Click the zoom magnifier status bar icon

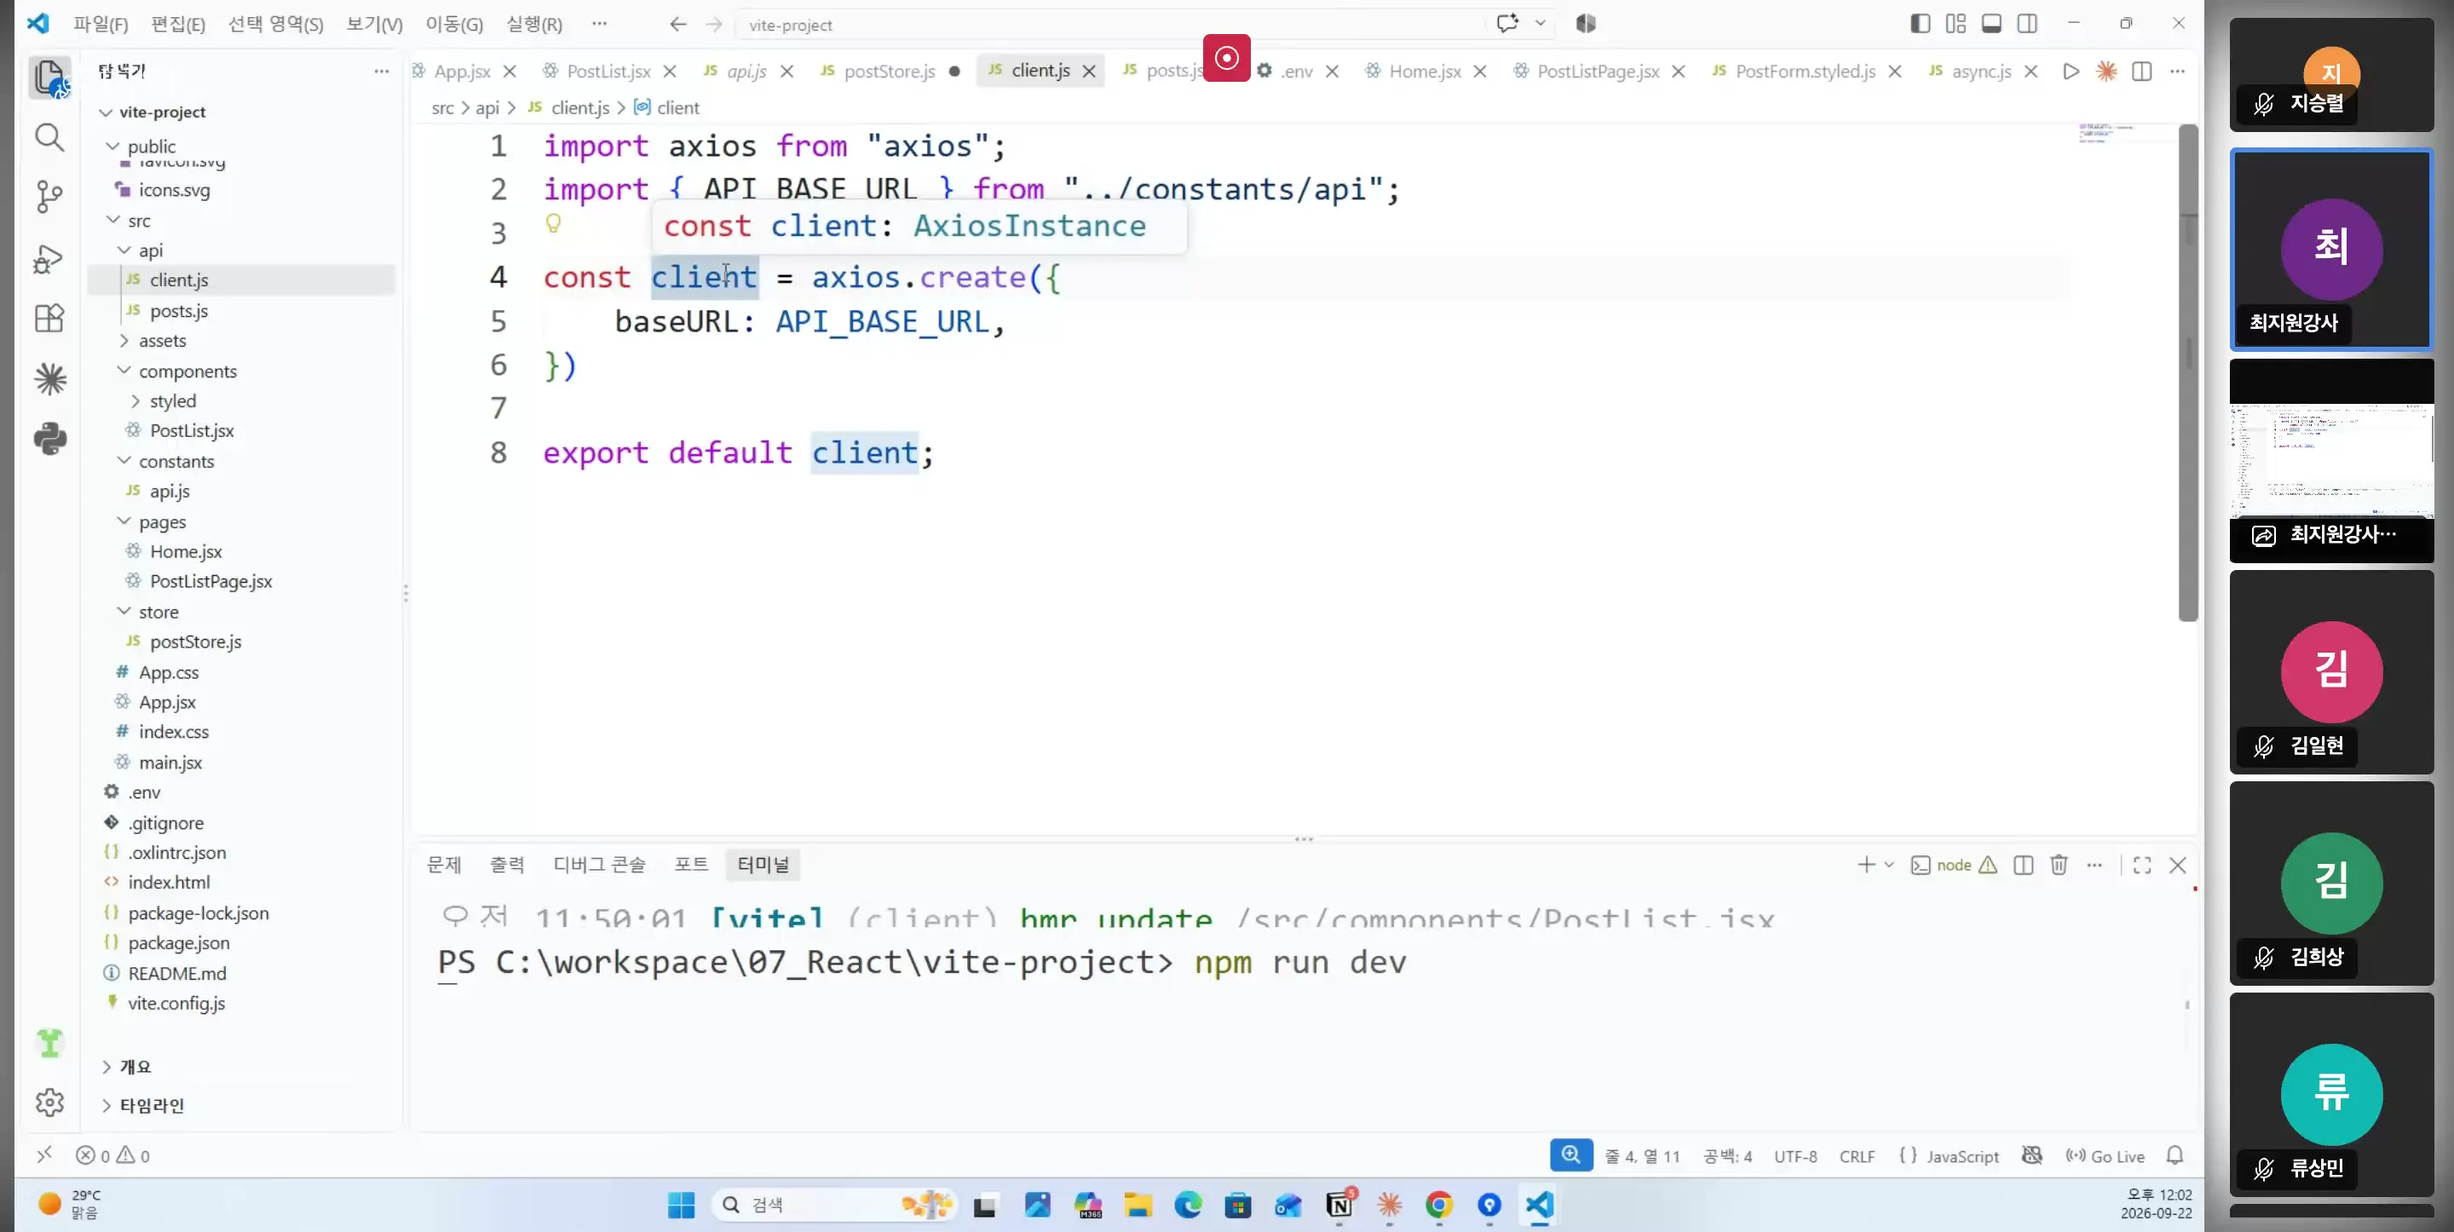(x=1571, y=1154)
